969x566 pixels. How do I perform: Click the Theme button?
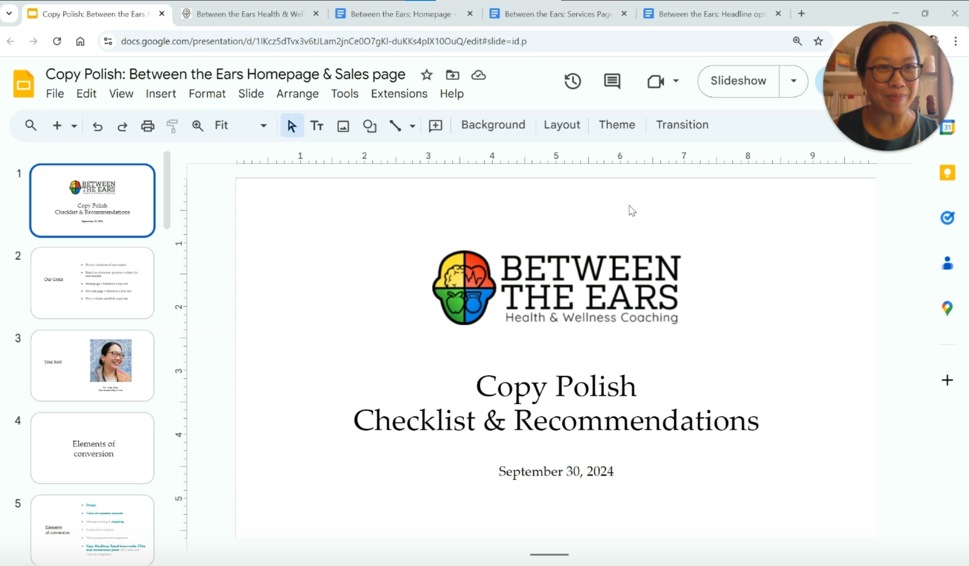tap(617, 125)
